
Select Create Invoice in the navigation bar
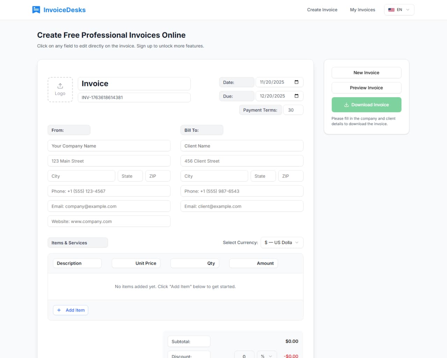click(322, 10)
